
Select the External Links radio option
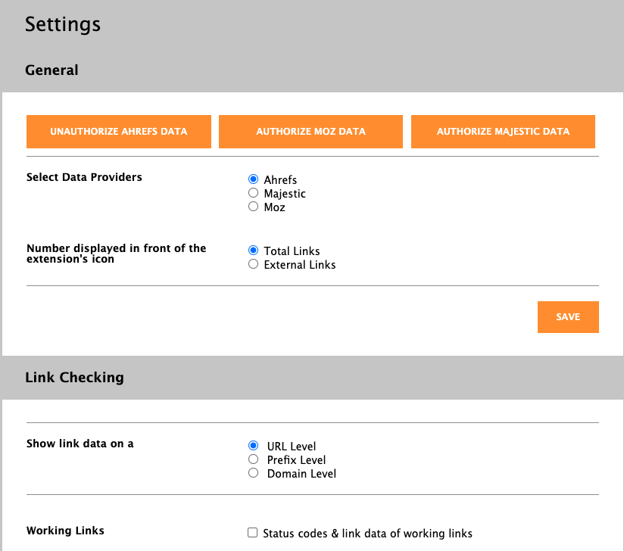click(x=254, y=264)
